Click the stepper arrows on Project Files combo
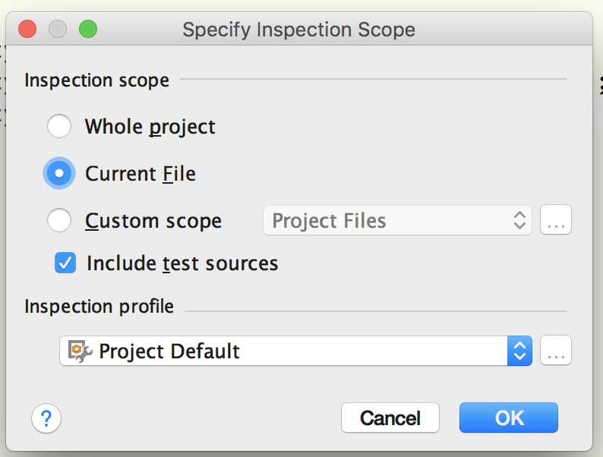The width and height of the screenshot is (603, 457). click(x=519, y=220)
